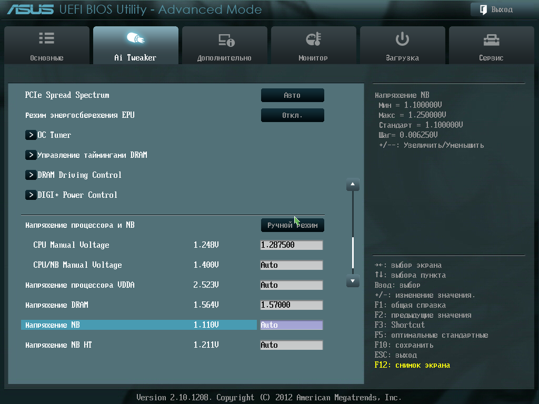Click the exit door icon
Screen dimensions: 539x404
pos(483,9)
